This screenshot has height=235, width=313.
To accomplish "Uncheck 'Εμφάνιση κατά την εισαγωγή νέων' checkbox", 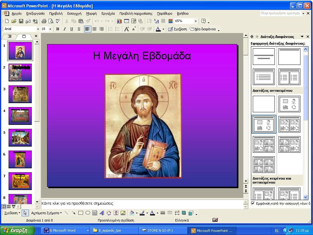I will pyautogui.click(x=253, y=203).
